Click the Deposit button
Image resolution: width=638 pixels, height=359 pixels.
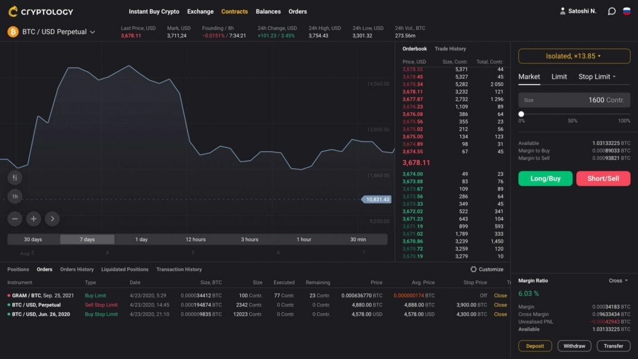click(535, 346)
